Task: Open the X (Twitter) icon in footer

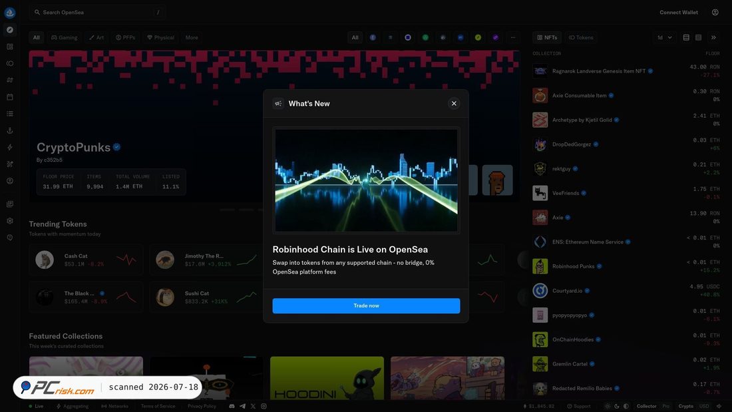Action: 253,407
